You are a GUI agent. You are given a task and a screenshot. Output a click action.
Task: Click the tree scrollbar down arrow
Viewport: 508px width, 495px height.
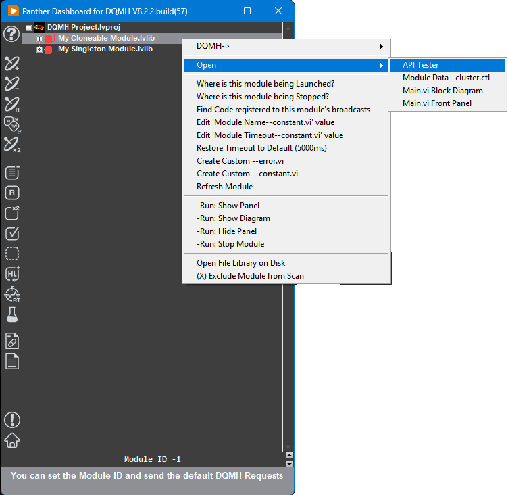288,447
